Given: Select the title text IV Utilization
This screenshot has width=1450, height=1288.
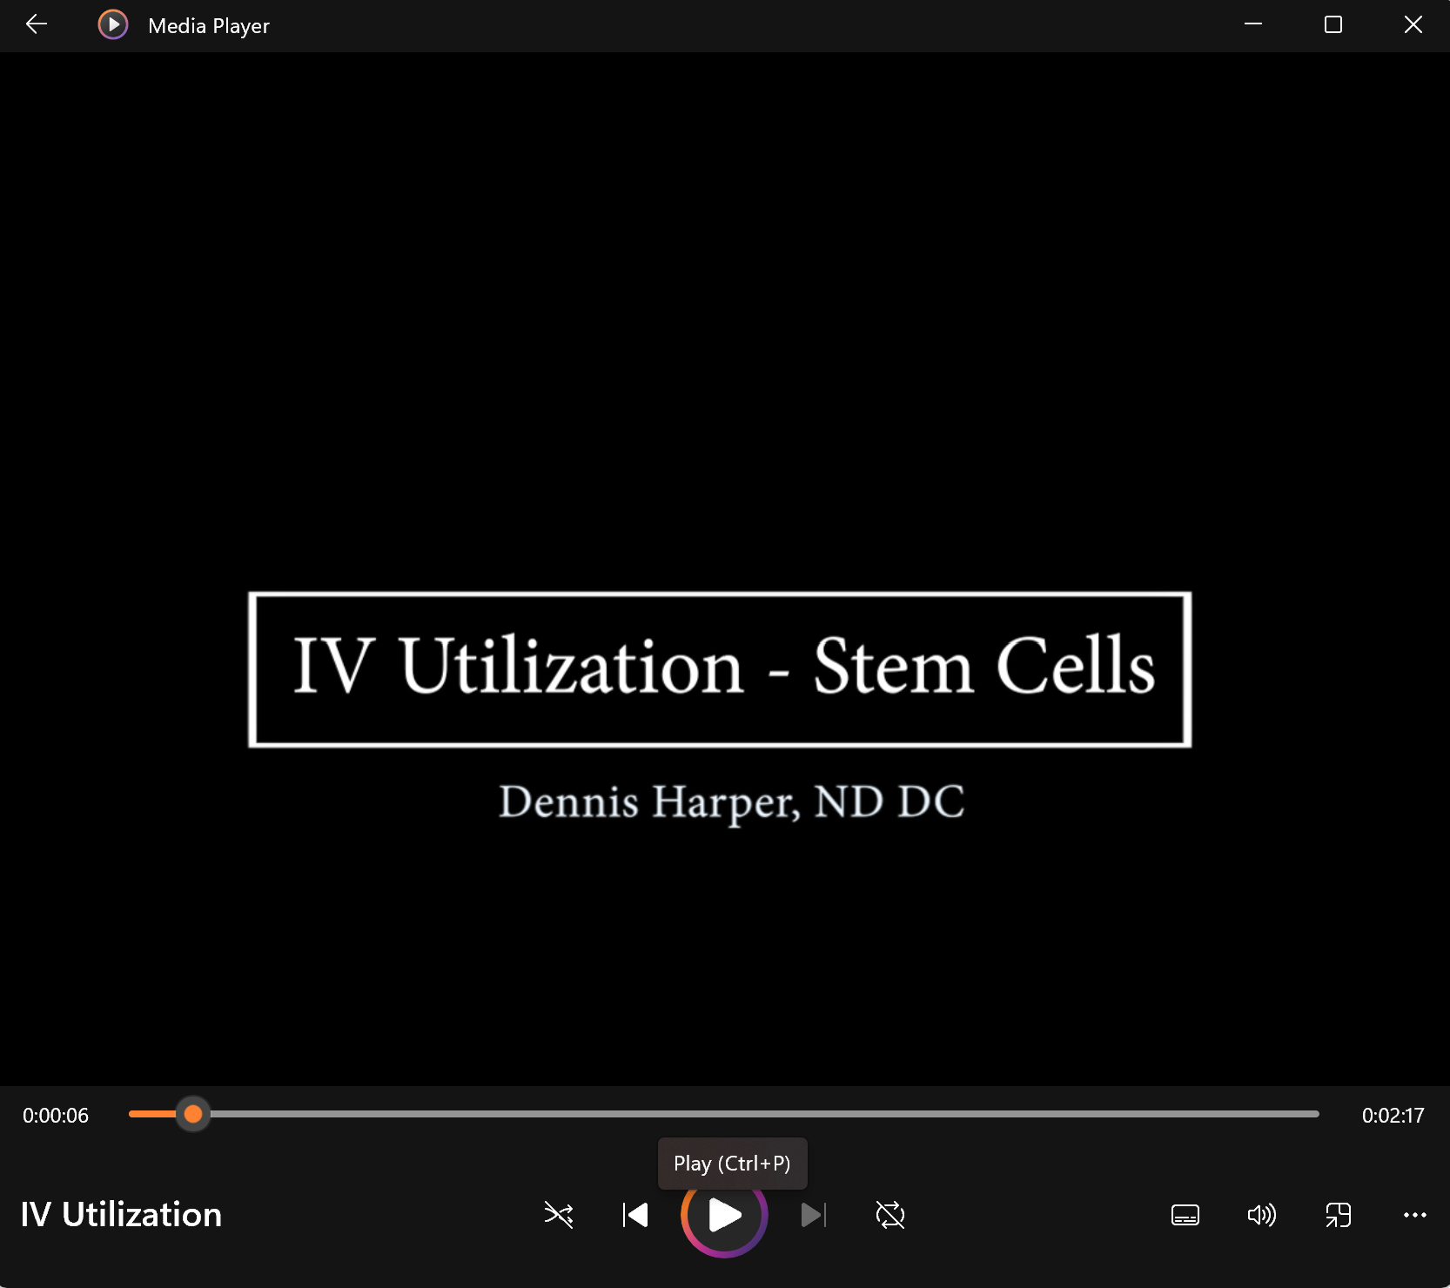Looking at the screenshot, I should click(x=120, y=1214).
